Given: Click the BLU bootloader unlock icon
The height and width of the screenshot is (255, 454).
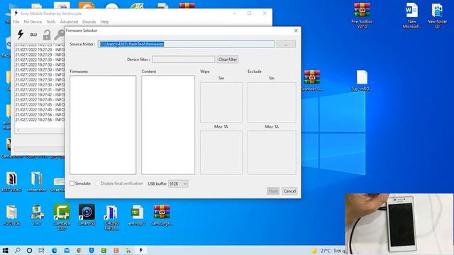Looking at the screenshot, I should 33,35.
